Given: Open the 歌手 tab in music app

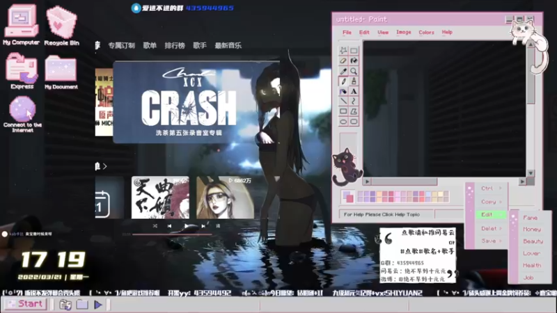Looking at the screenshot, I should click(200, 45).
